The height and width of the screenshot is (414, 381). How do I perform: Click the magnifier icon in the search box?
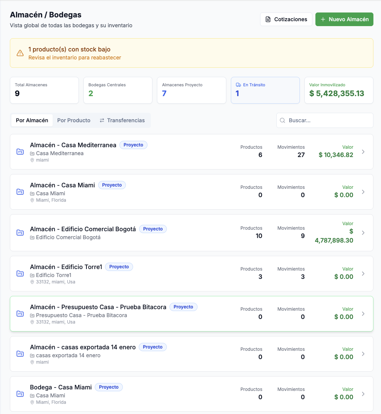[x=282, y=120]
